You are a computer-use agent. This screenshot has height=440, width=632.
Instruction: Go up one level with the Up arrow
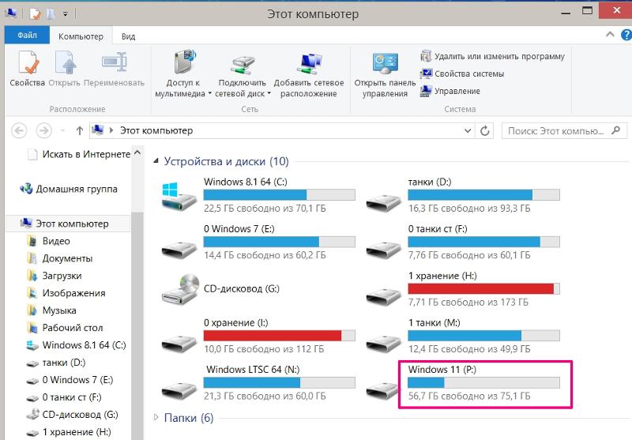tap(80, 130)
